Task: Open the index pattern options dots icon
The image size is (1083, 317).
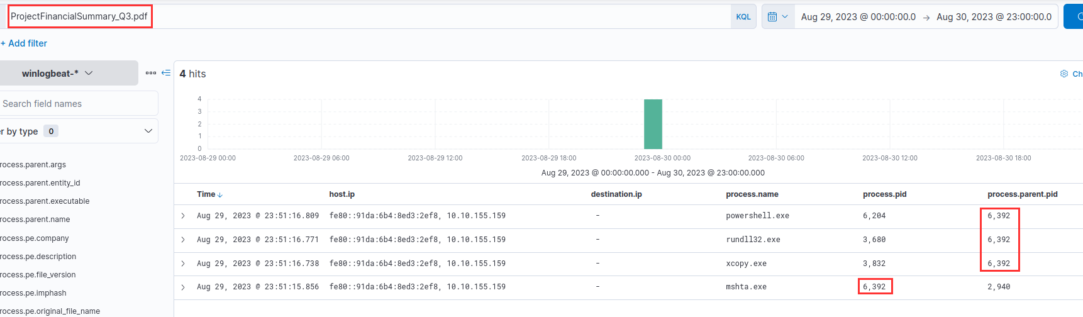Action: coord(151,73)
